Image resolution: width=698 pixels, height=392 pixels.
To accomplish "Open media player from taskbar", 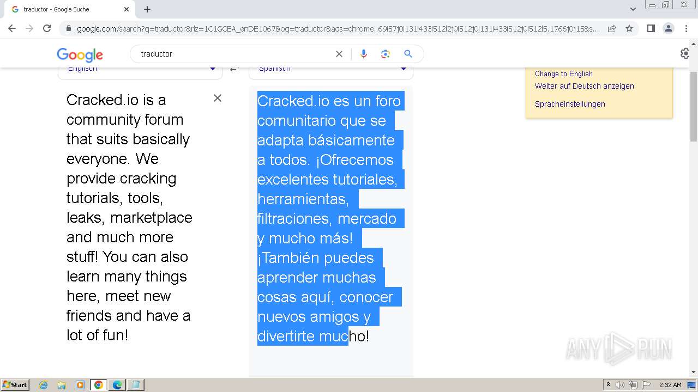I will [x=80, y=385].
